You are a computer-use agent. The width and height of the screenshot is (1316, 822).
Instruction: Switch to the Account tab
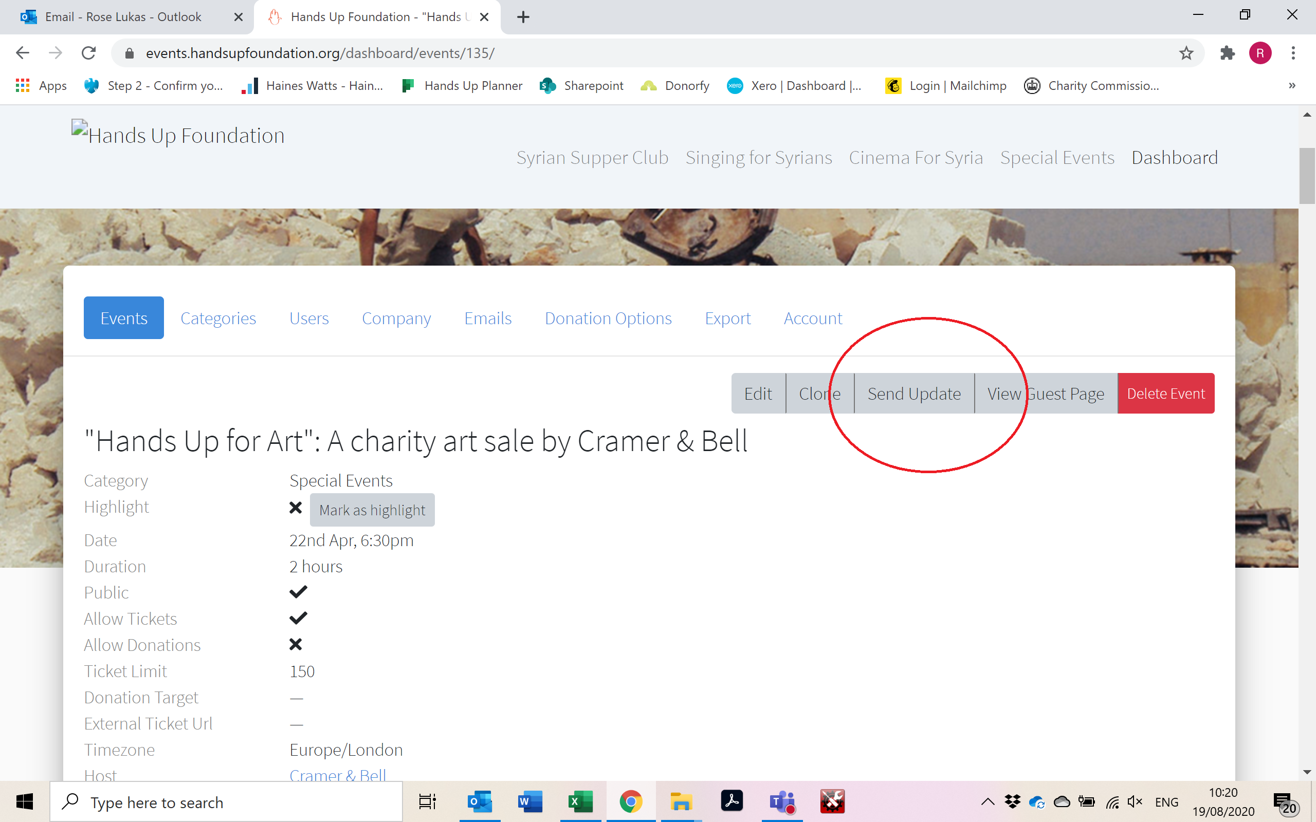[x=813, y=317]
